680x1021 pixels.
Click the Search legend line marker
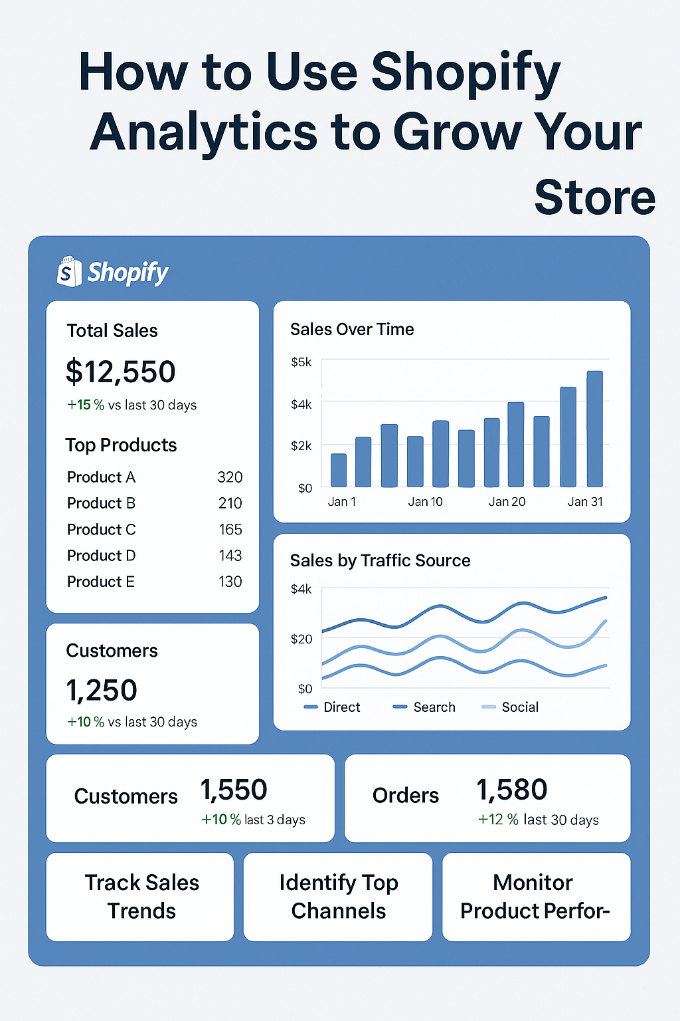point(400,707)
